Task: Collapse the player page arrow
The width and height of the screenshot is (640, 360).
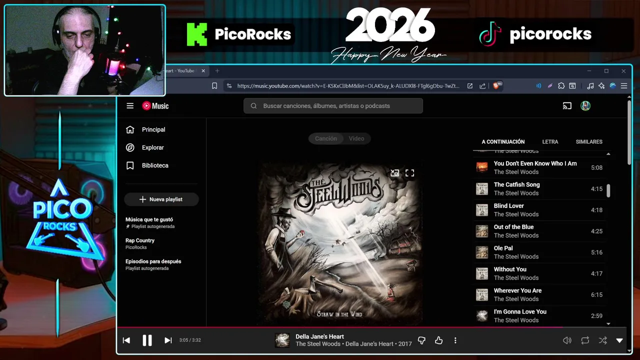Action: (619, 340)
